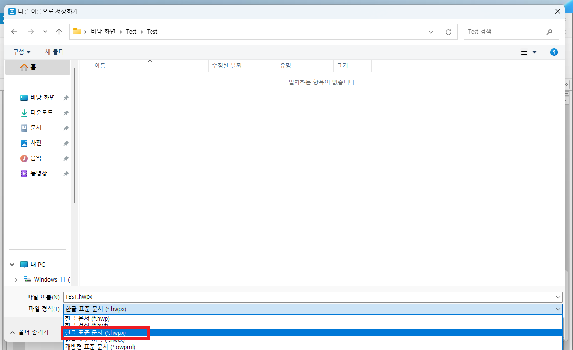Image resolution: width=573 pixels, height=350 pixels.
Task: Toggle sort order via the 이름 column arrow
Action: pos(150,61)
